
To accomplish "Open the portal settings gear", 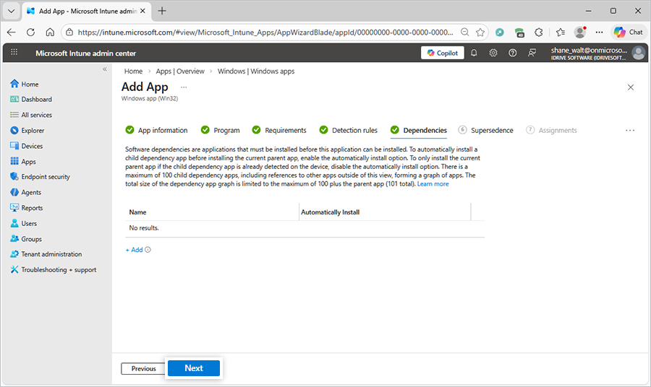I will [493, 53].
